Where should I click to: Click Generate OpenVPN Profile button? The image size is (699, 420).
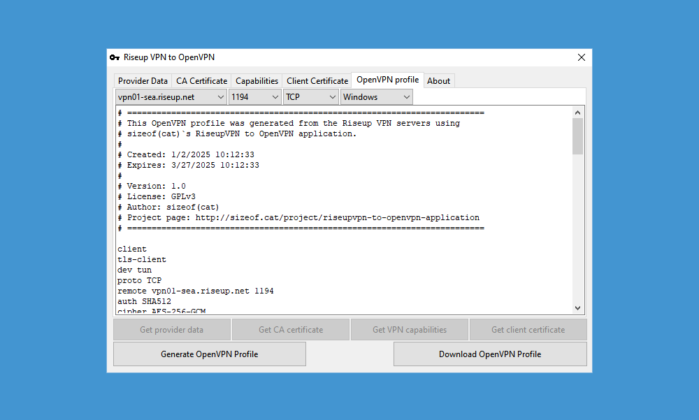click(x=209, y=354)
